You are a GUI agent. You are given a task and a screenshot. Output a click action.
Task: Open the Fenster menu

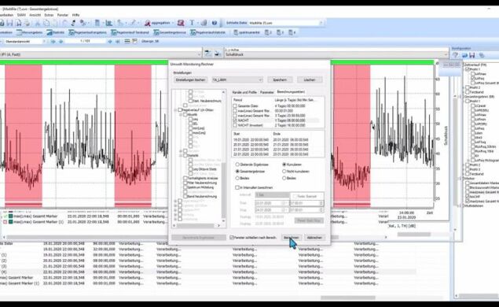63,15
